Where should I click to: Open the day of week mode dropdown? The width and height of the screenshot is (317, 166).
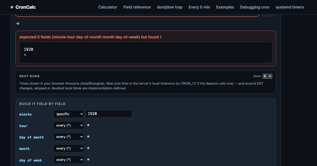68,160
